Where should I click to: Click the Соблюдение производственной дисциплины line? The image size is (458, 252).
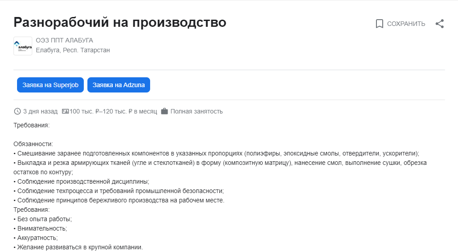[82, 181]
